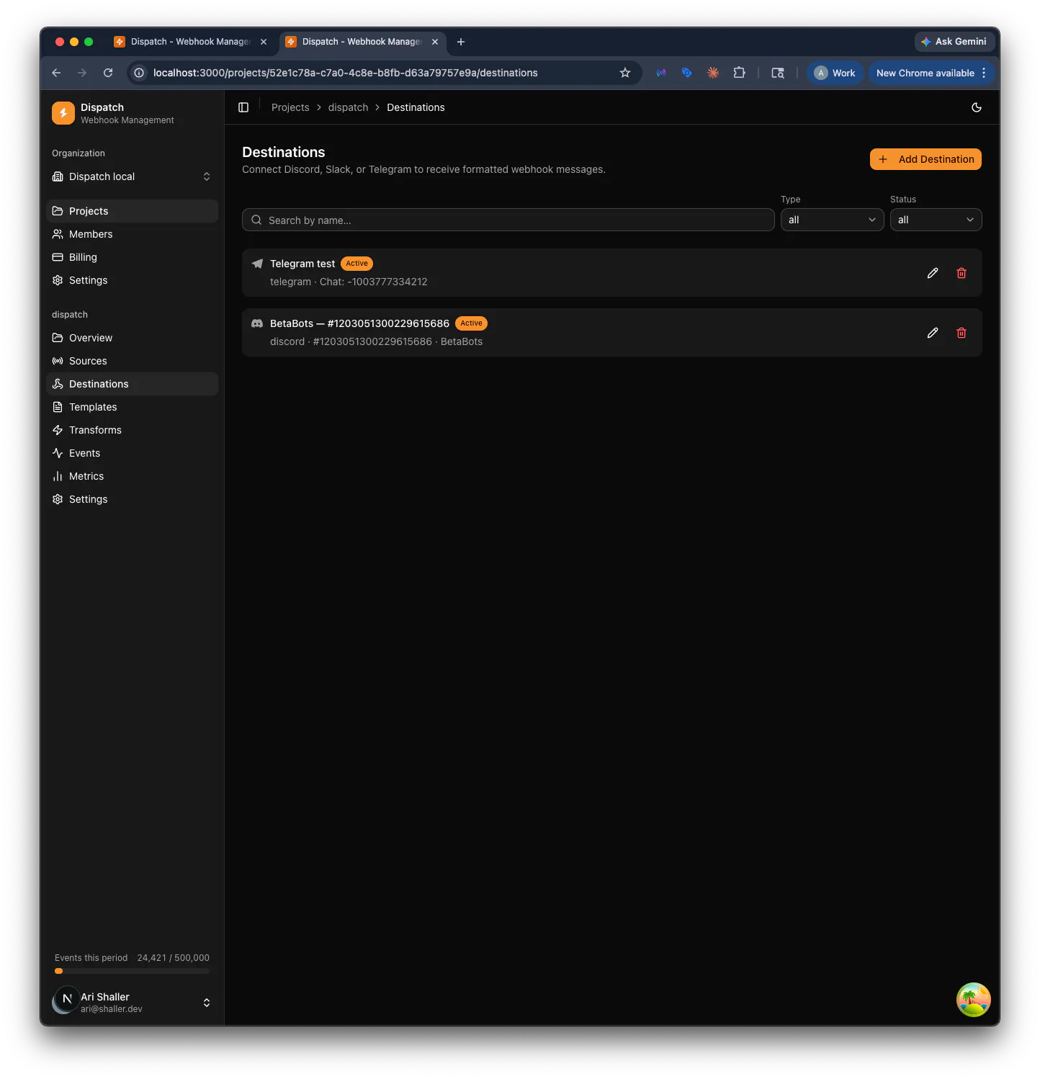Viewport: 1040px width, 1079px height.
Task: Toggle dark mode moon icon
Action: pyautogui.click(x=977, y=107)
